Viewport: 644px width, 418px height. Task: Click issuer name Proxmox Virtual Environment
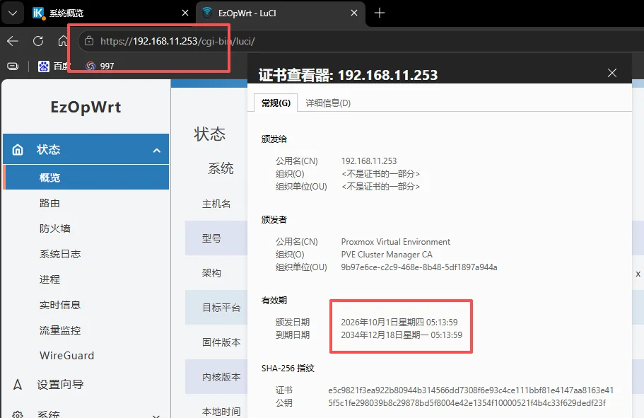coord(395,242)
